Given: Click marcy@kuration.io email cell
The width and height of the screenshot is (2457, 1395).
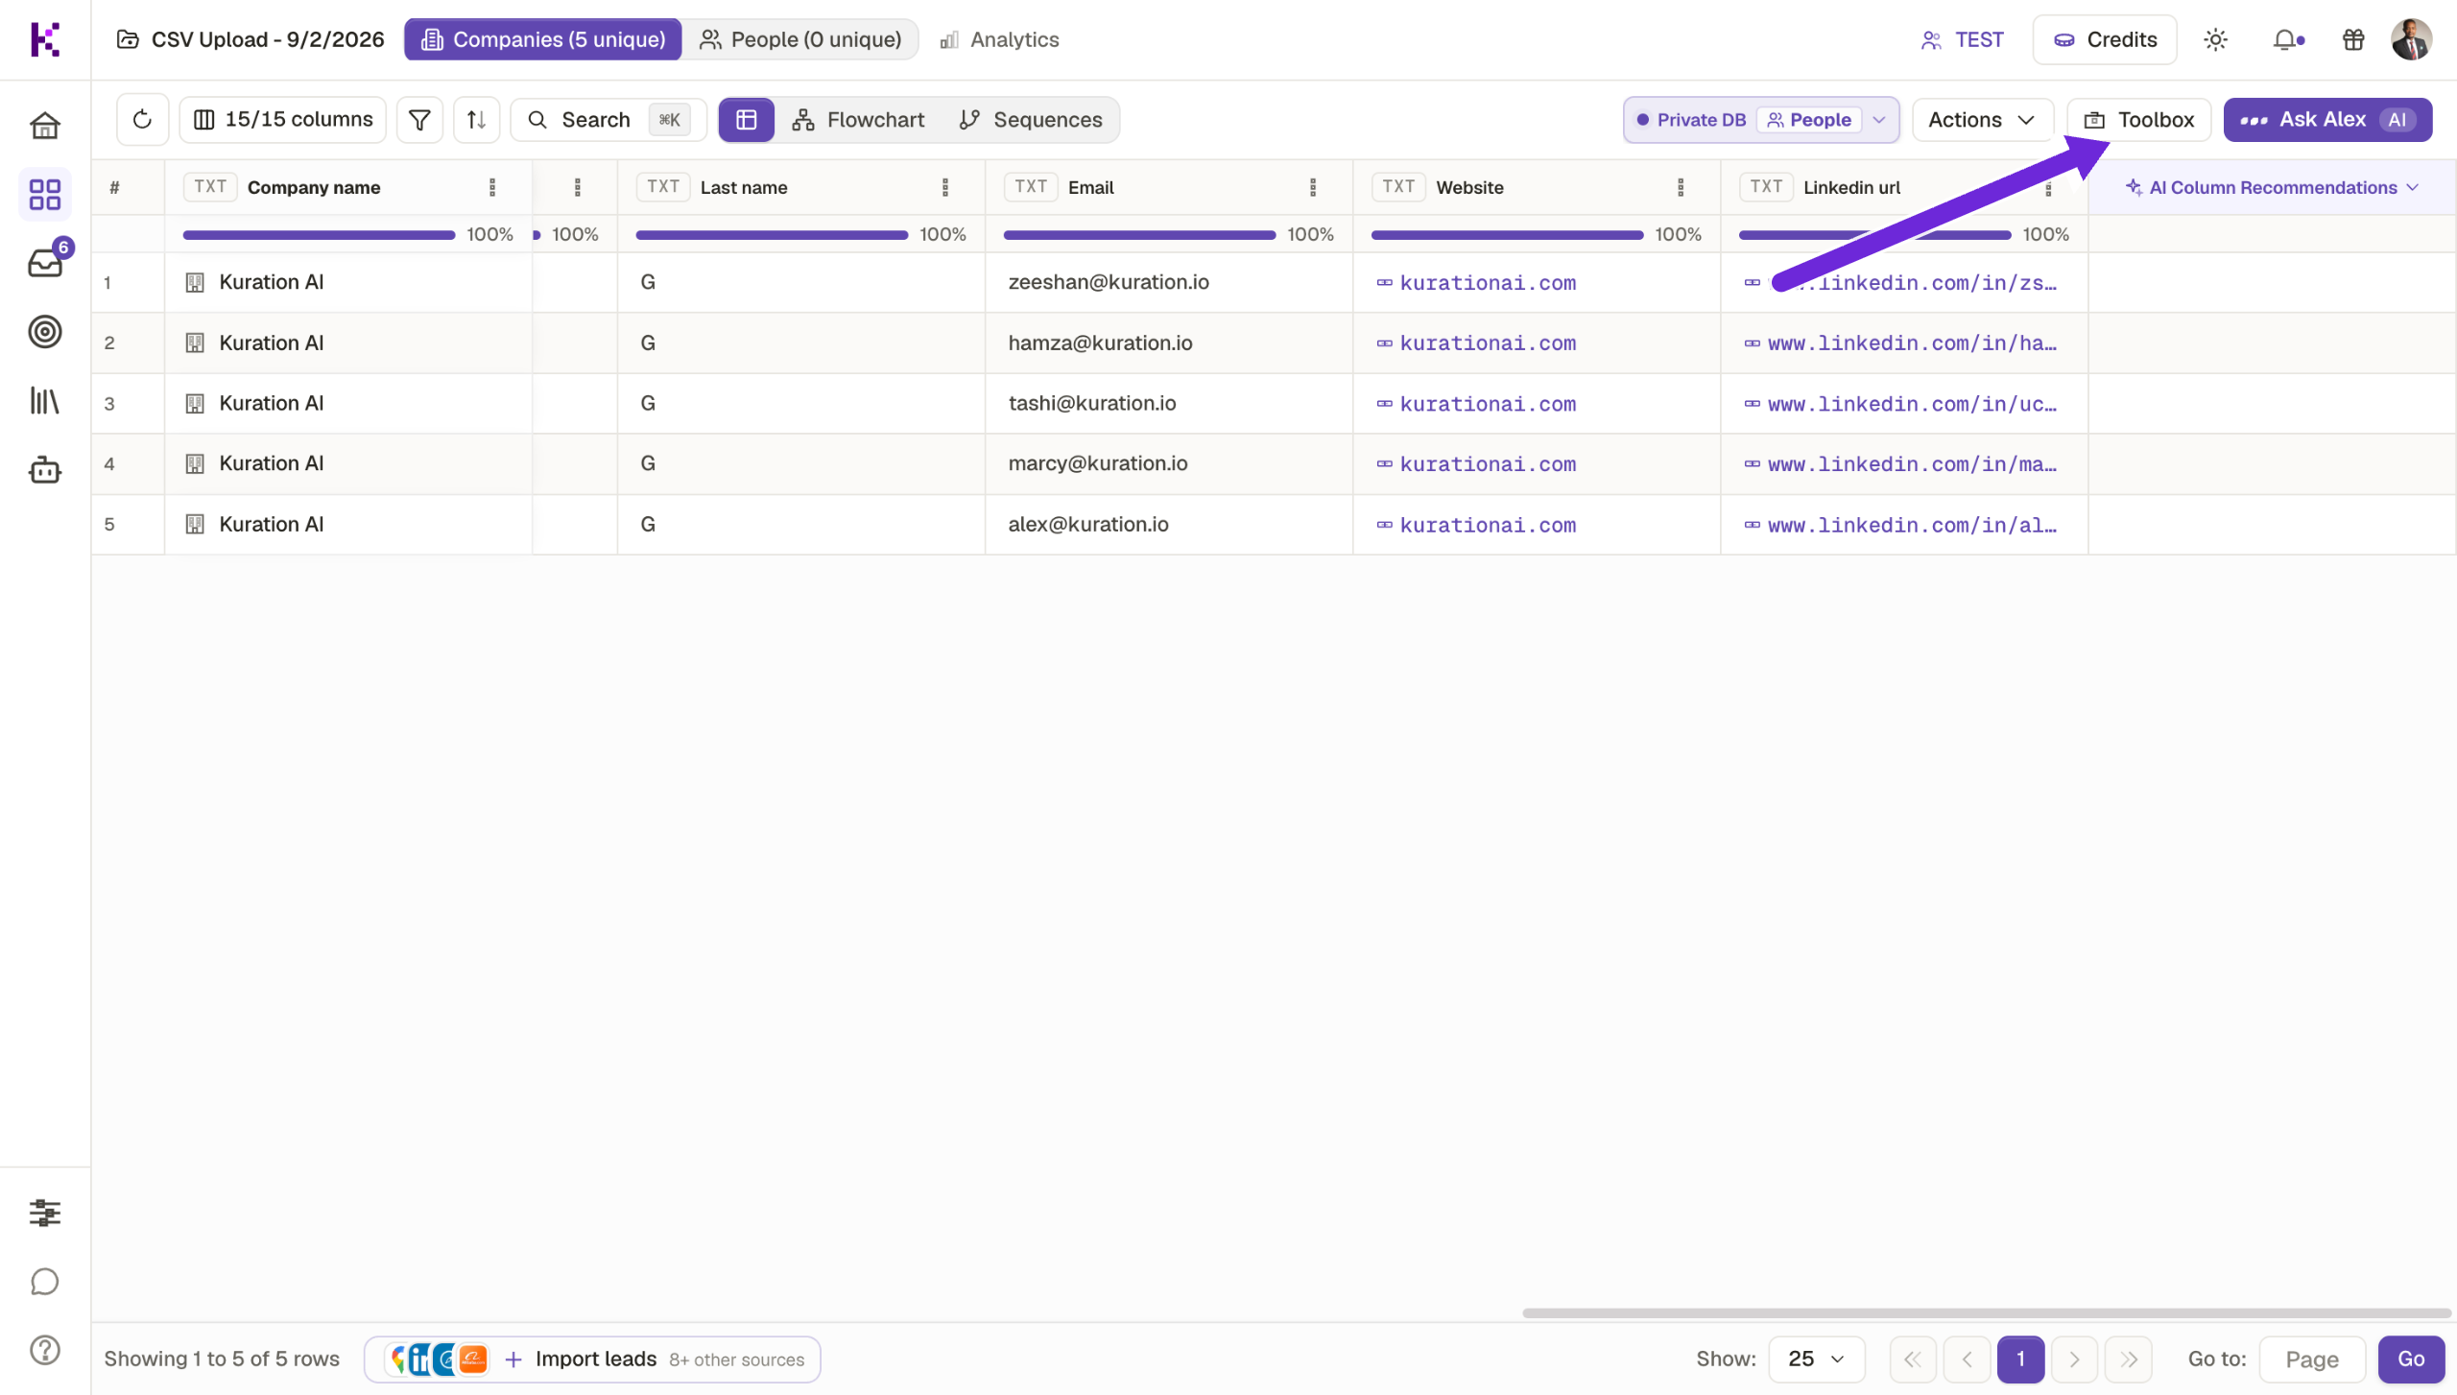Looking at the screenshot, I should pyautogui.click(x=1097, y=463).
